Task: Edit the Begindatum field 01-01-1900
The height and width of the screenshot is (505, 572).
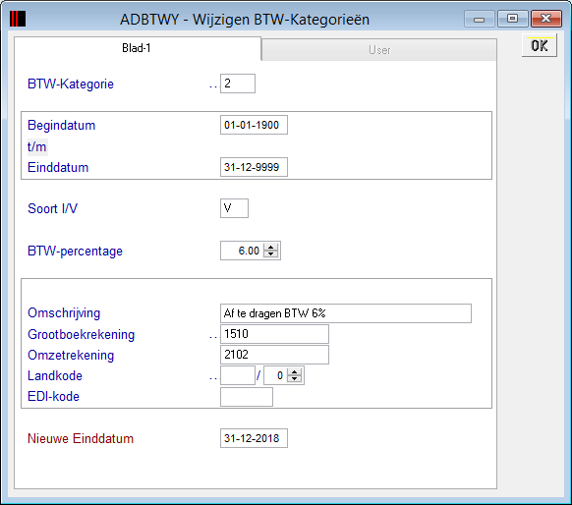Action: coord(254,125)
